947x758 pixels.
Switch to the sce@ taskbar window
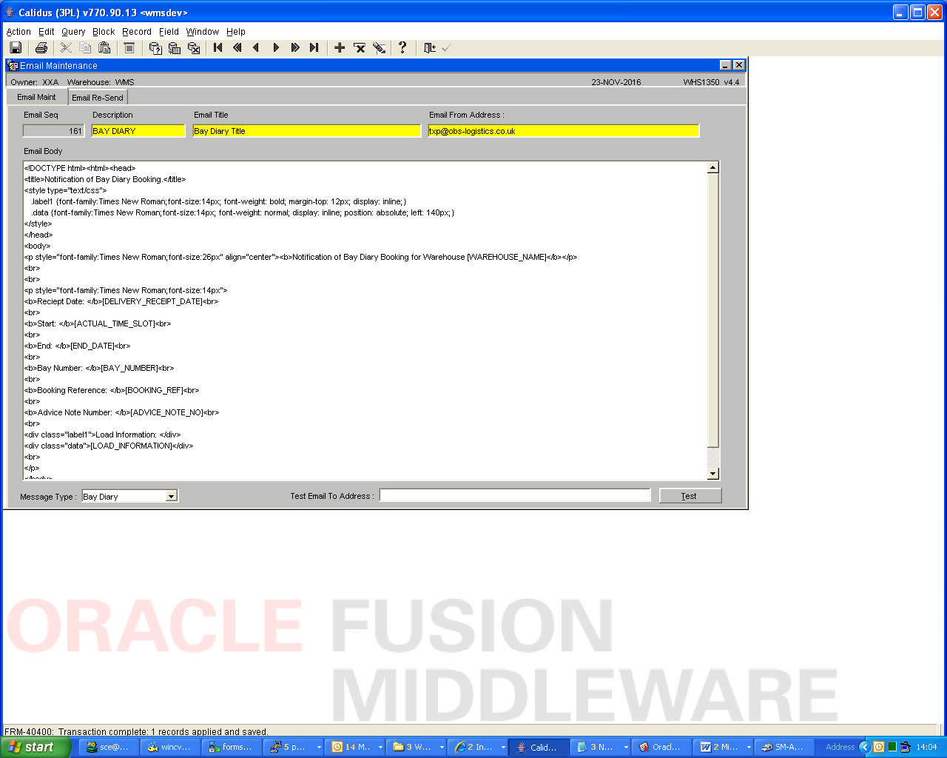point(108,747)
